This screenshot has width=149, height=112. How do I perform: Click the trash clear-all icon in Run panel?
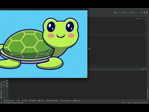7,86
